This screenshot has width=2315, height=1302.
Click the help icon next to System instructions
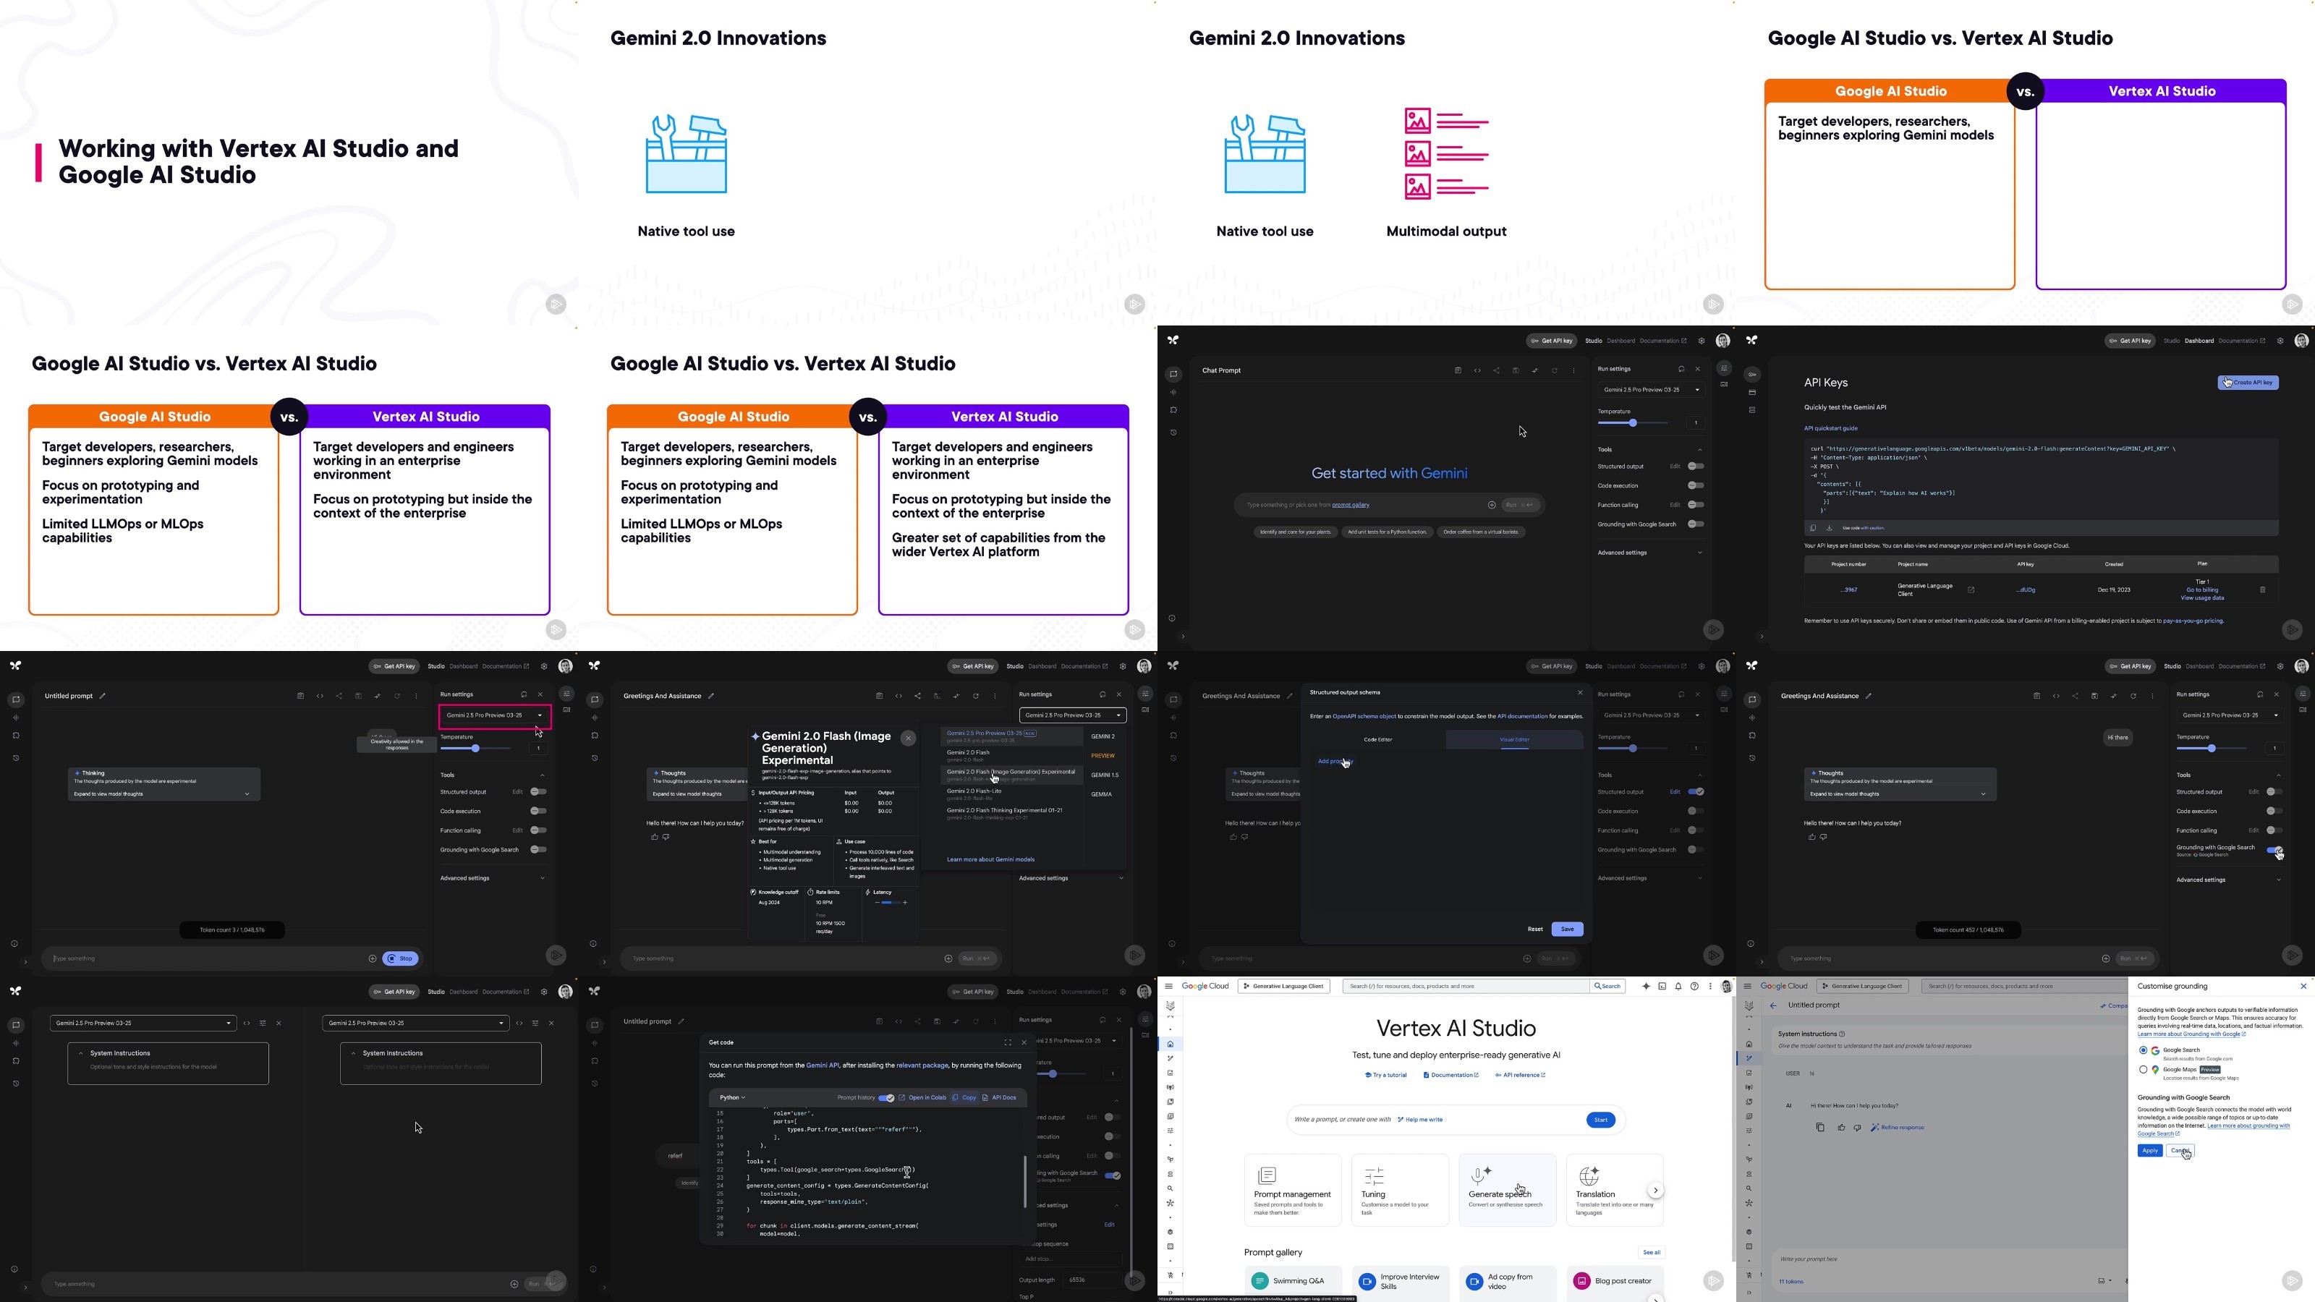(x=1843, y=1034)
